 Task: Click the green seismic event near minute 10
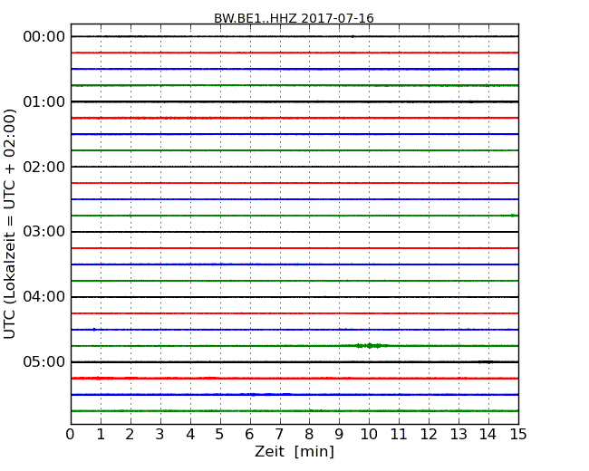pos(370,345)
